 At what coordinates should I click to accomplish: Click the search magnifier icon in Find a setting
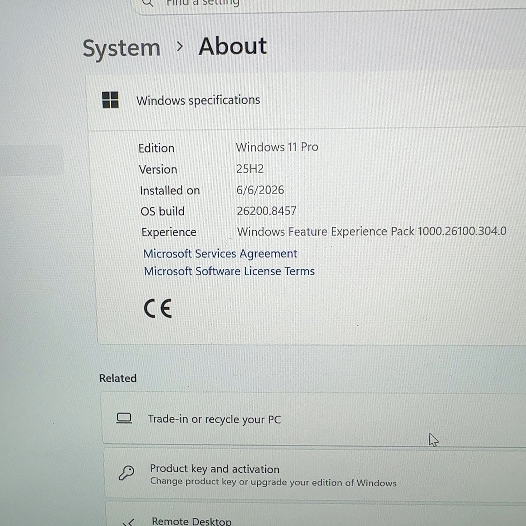point(147,3)
